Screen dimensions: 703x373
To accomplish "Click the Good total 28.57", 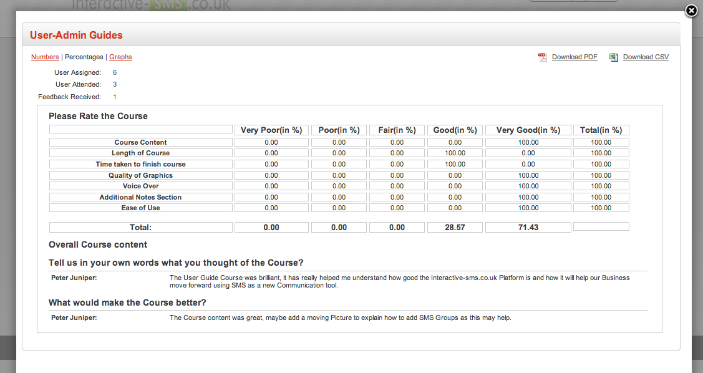I will [455, 227].
